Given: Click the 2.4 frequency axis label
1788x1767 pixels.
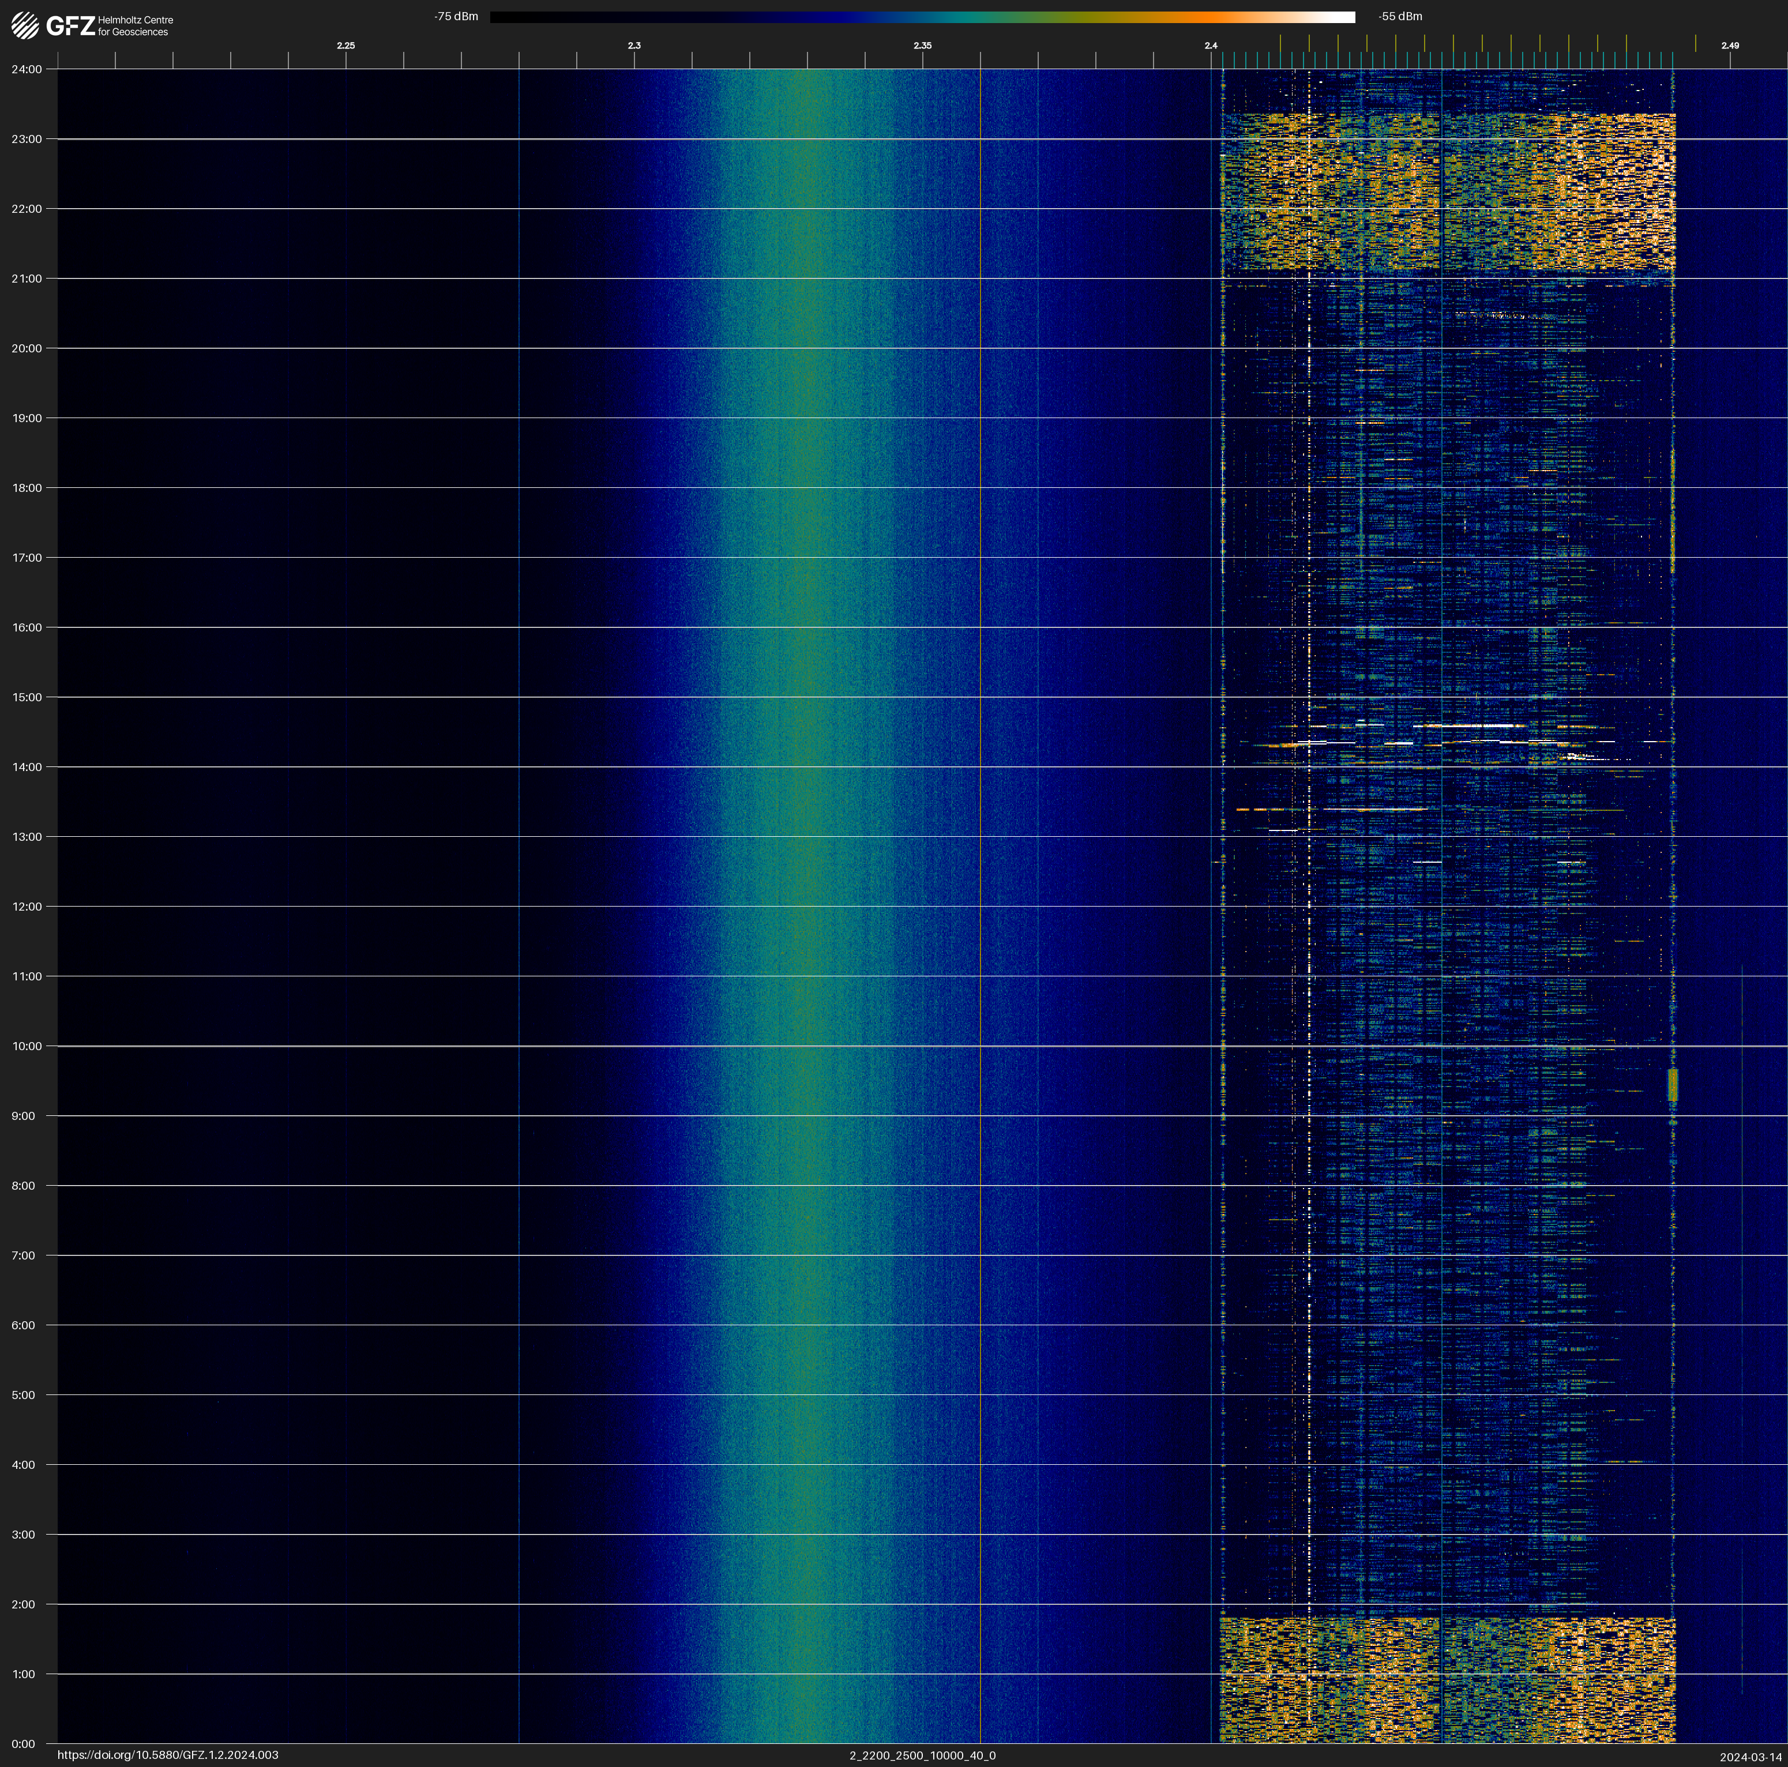Looking at the screenshot, I should pyautogui.click(x=1211, y=46).
